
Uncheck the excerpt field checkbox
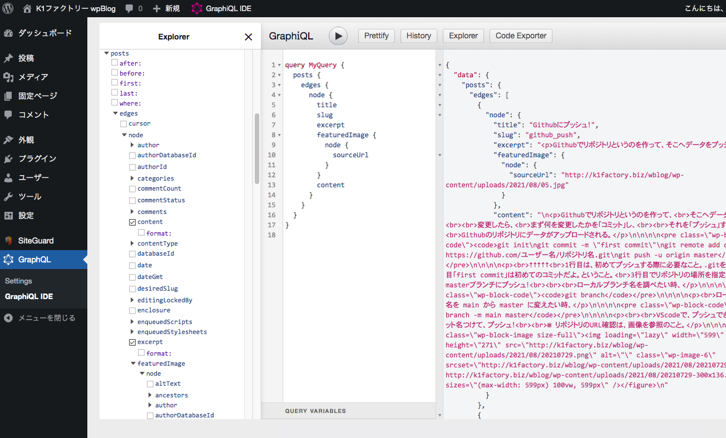(x=132, y=342)
